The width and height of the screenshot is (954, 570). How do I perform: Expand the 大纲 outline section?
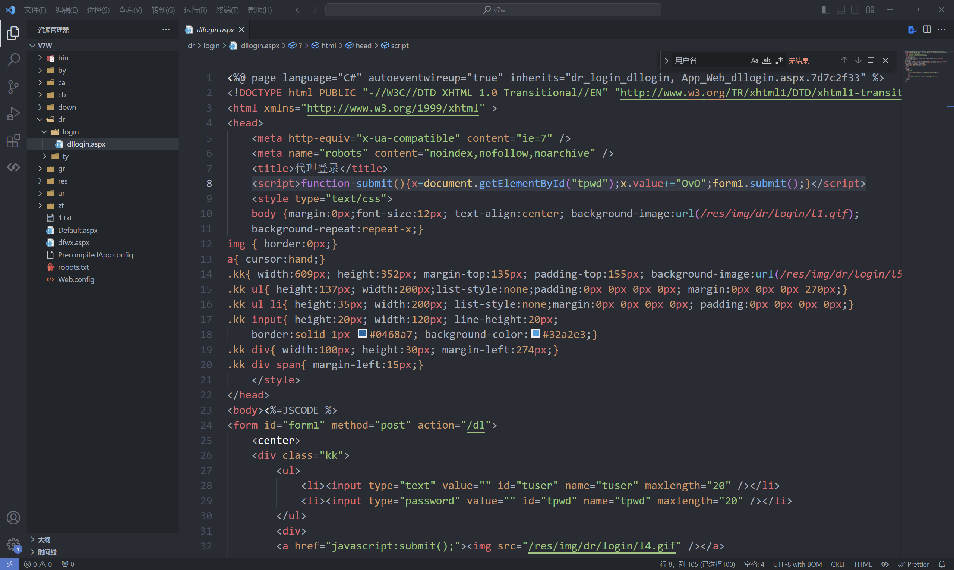pos(103,539)
